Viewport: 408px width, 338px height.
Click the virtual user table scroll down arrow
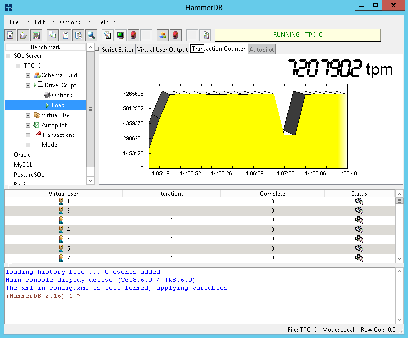tap(399, 259)
